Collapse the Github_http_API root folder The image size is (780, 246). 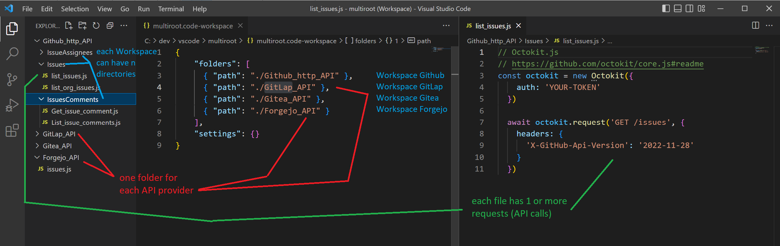pos(37,41)
